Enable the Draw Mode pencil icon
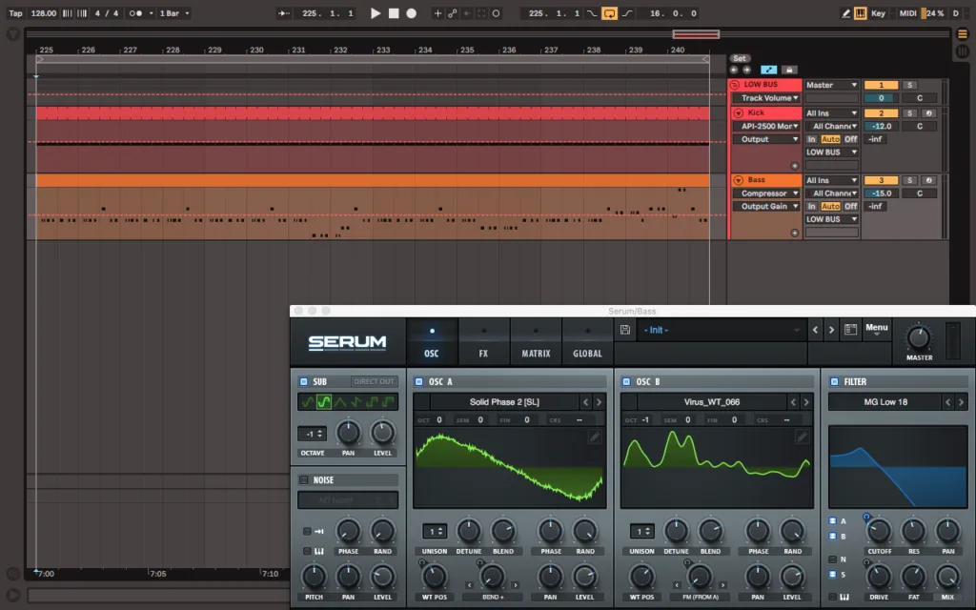 pos(845,13)
